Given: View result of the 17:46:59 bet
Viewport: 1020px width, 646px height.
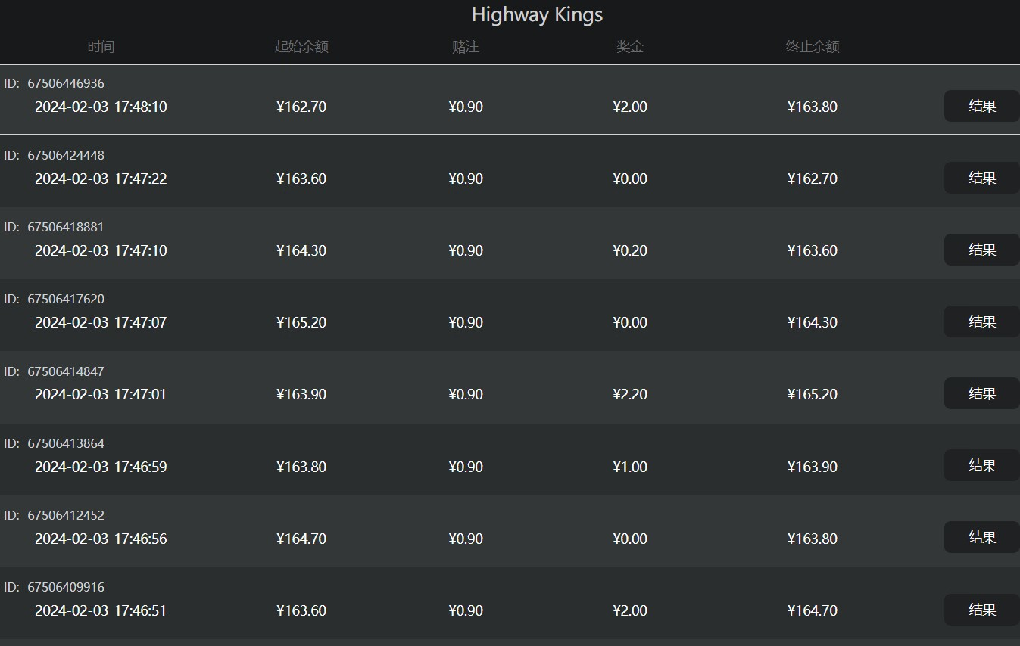Looking at the screenshot, I should 981,465.
